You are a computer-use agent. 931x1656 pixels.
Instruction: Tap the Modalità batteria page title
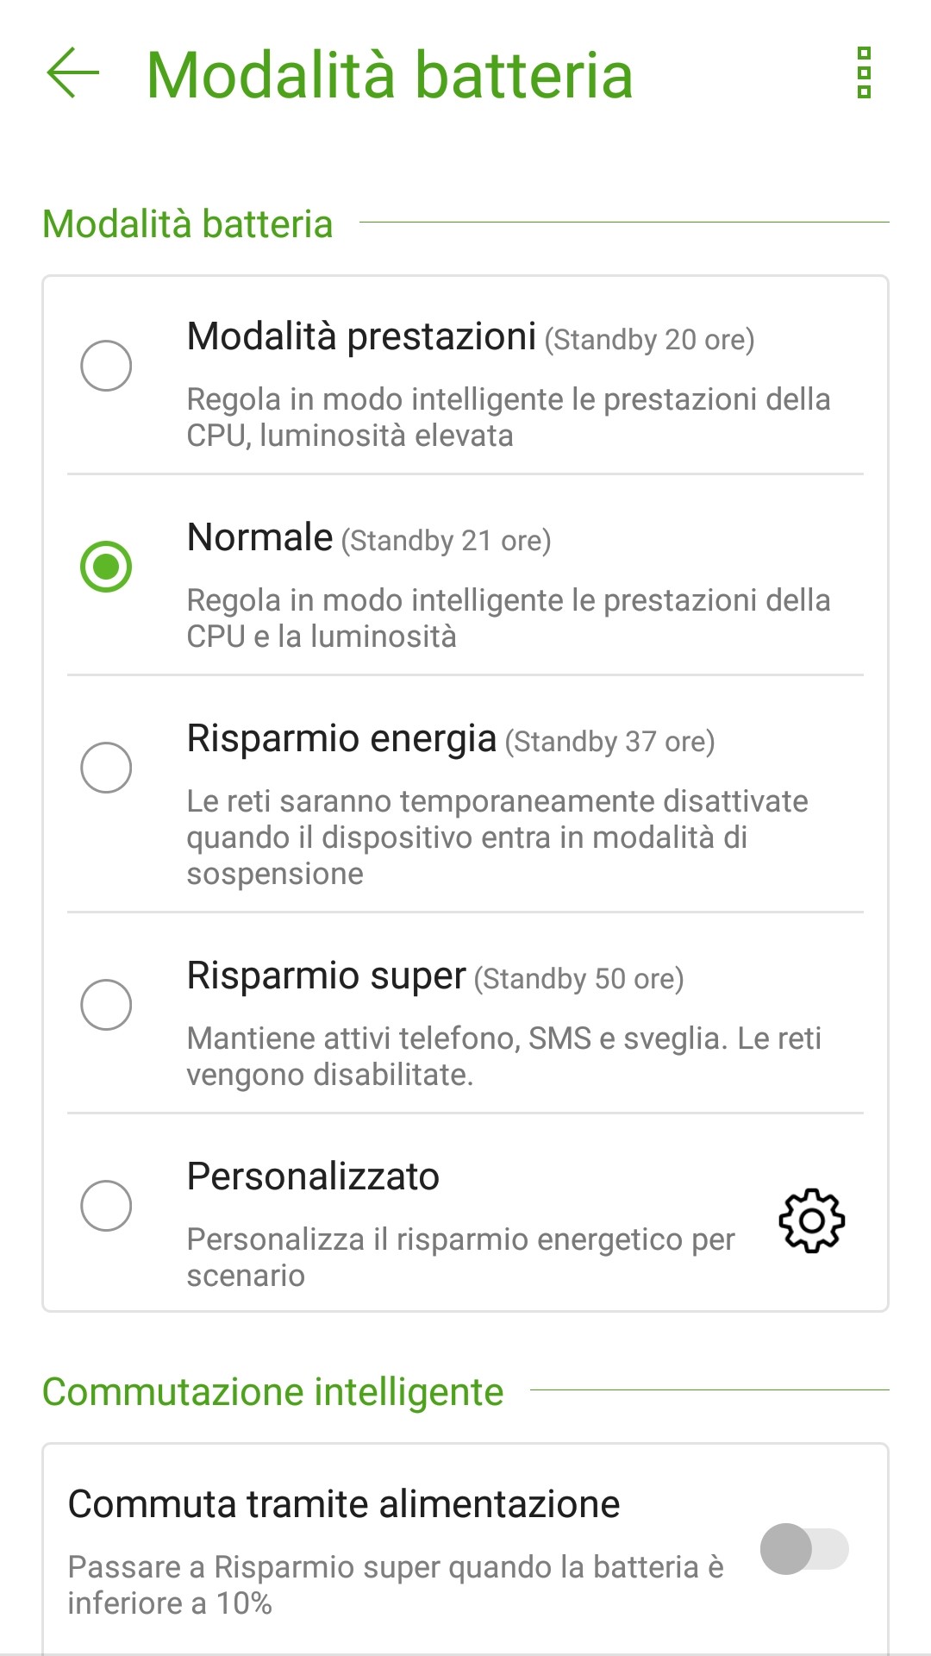390,75
